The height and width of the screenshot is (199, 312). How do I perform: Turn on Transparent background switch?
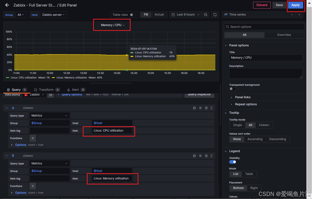coord(232,89)
